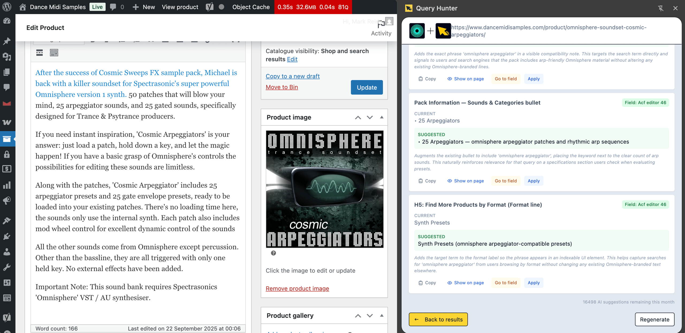Click the Yoast traffic light indicator
The image size is (685, 333).
[221, 7]
